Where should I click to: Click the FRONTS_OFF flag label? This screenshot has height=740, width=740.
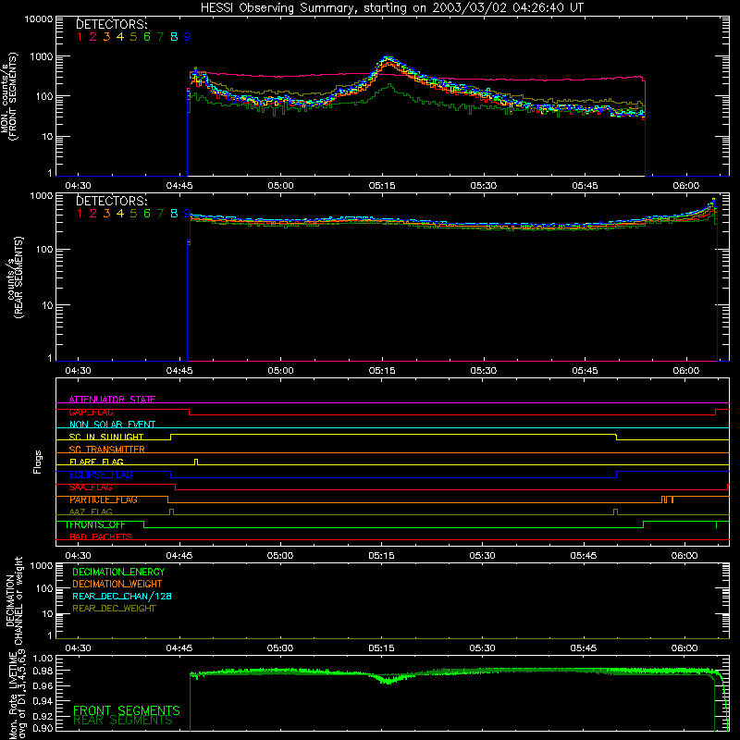pos(95,524)
